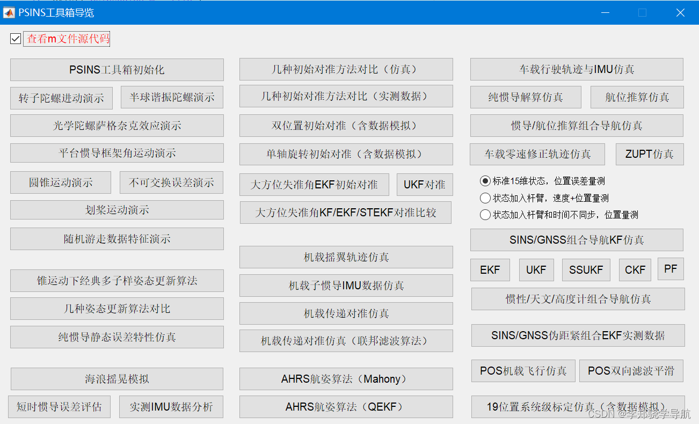
Task: Open 实测IMU数据分析
Action: pyautogui.click(x=171, y=407)
